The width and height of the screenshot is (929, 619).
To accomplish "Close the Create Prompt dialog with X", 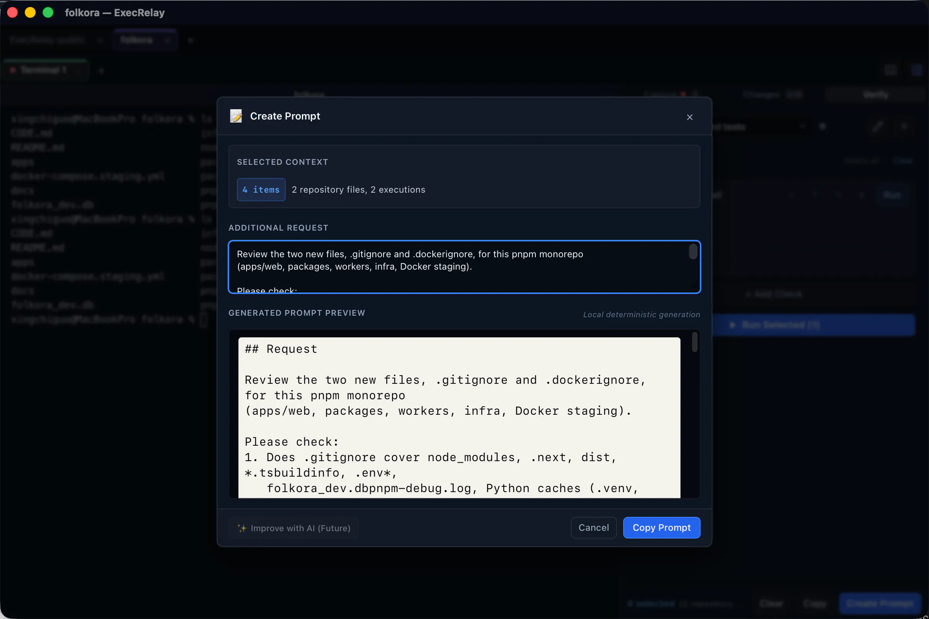I will pyautogui.click(x=690, y=117).
